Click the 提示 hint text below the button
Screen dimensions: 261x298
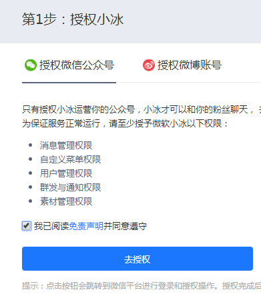tap(142, 286)
